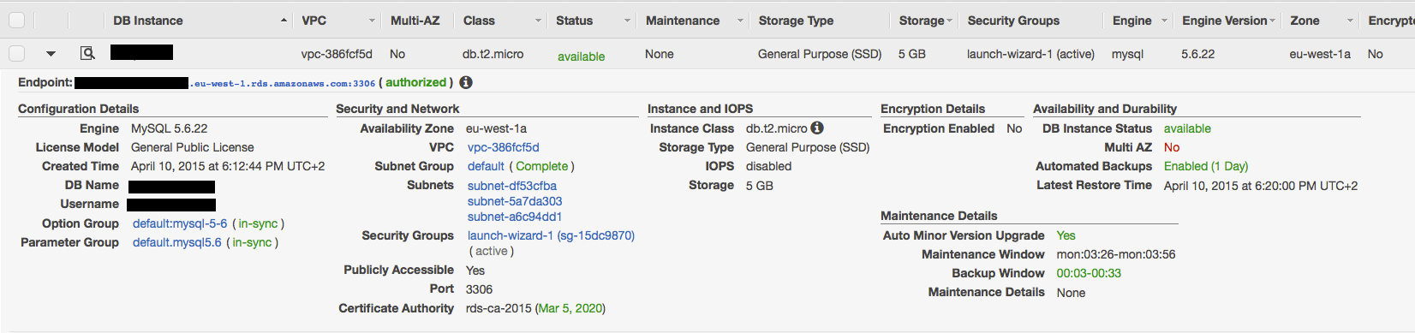The image size is (1415, 333).
Task: Open the Status column dropdown arrow
Action: point(627,21)
